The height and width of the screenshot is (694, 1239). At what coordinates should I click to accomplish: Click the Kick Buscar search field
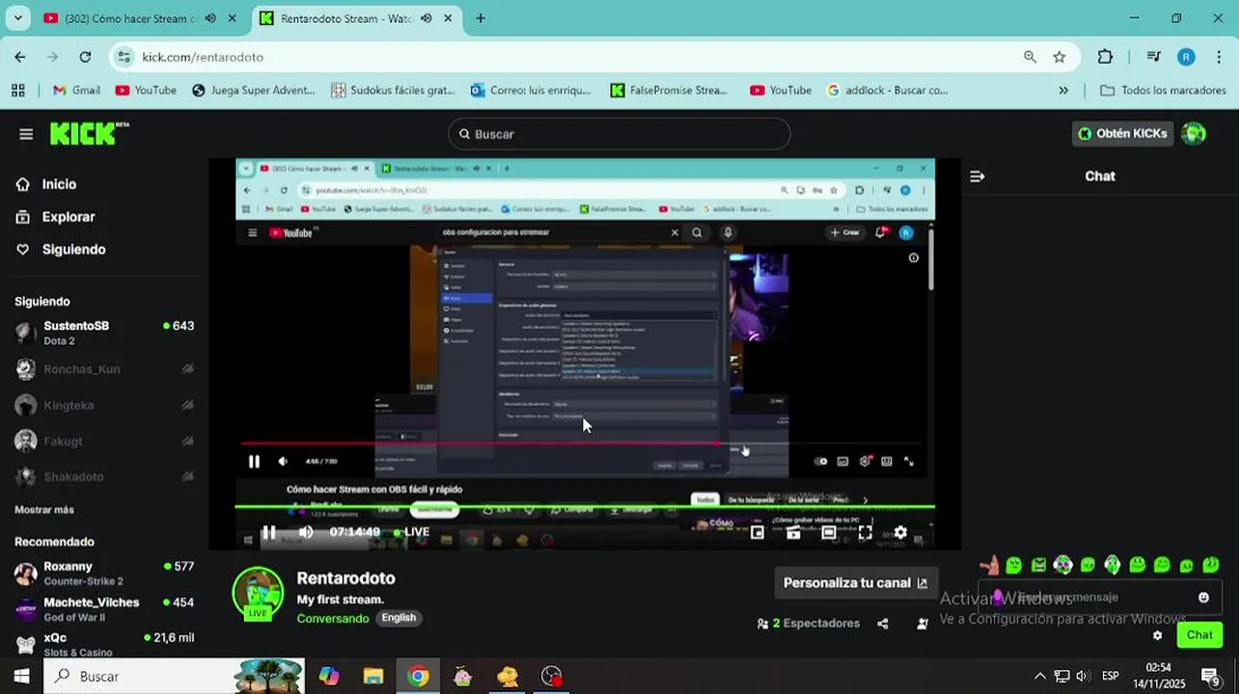pos(619,134)
